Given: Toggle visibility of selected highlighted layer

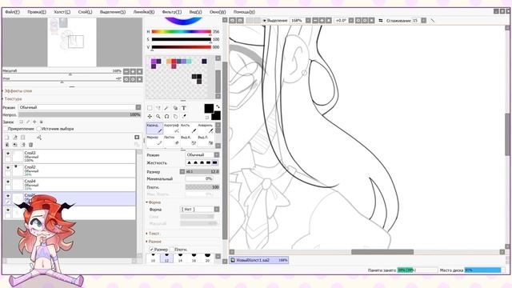Looking at the screenshot, I should tap(8, 196).
